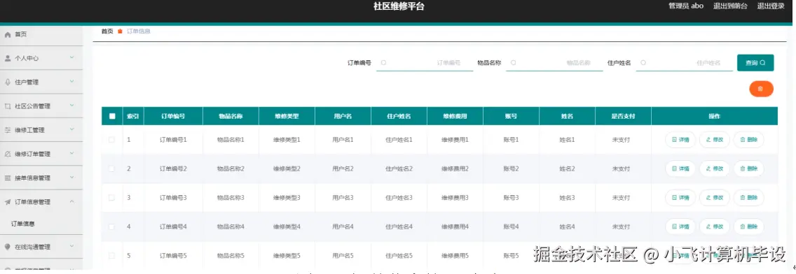Screen dimensions: 796x274
Task: Click cell 维修费用5
Action: (455, 256)
